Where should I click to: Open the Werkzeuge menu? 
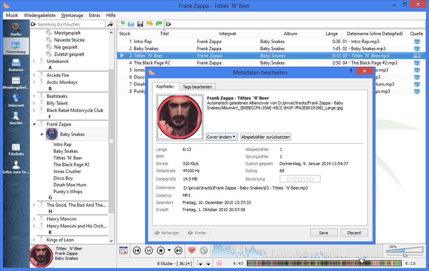[72, 15]
